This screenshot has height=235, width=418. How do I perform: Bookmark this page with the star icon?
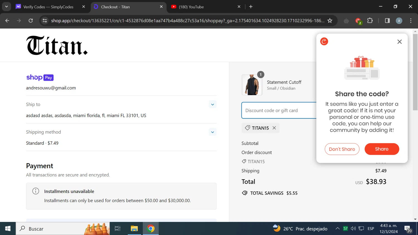click(330, 21)
